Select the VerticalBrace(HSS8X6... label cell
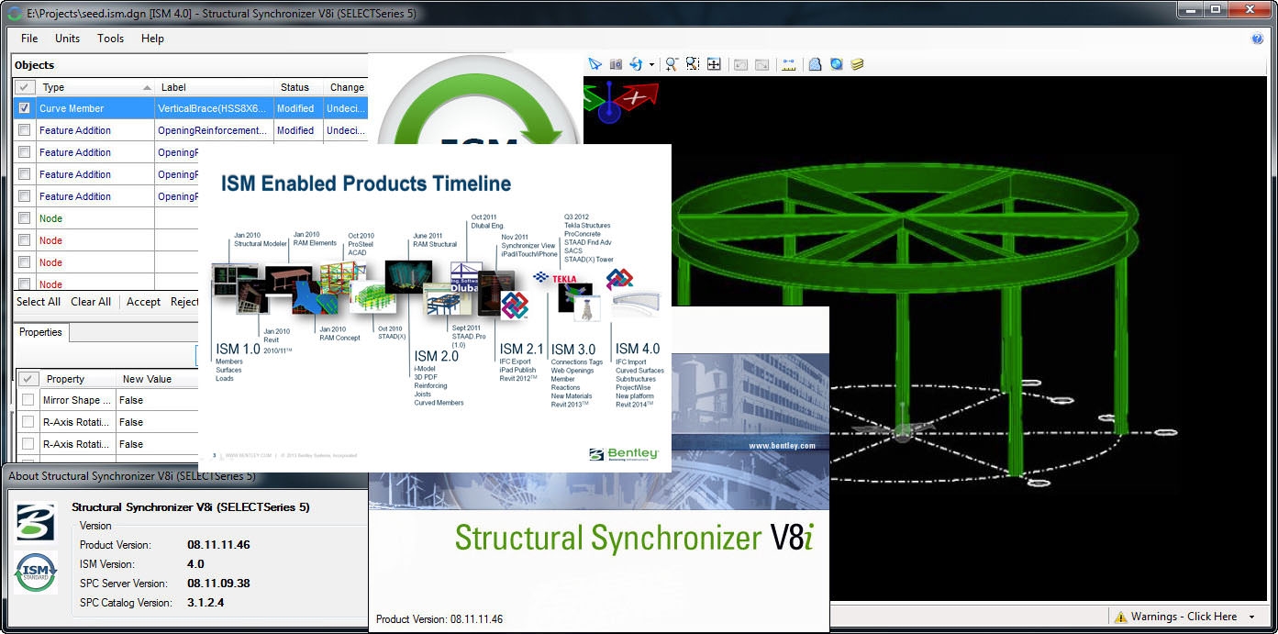Viewport: 1278px width, 634px height. [214, 108]
